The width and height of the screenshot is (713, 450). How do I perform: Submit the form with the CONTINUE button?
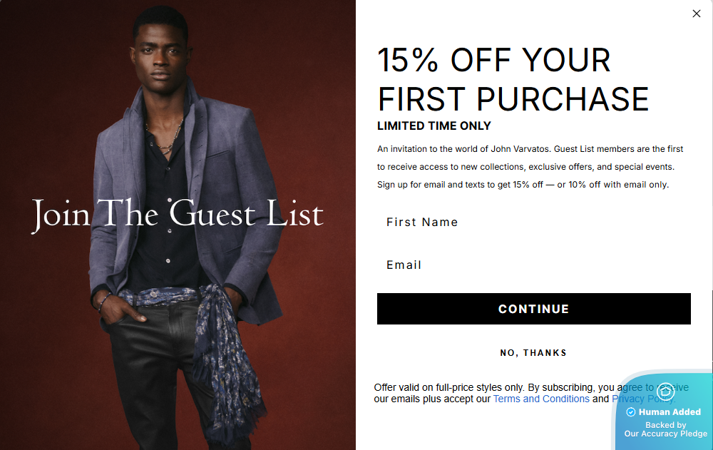coord(534,309)
